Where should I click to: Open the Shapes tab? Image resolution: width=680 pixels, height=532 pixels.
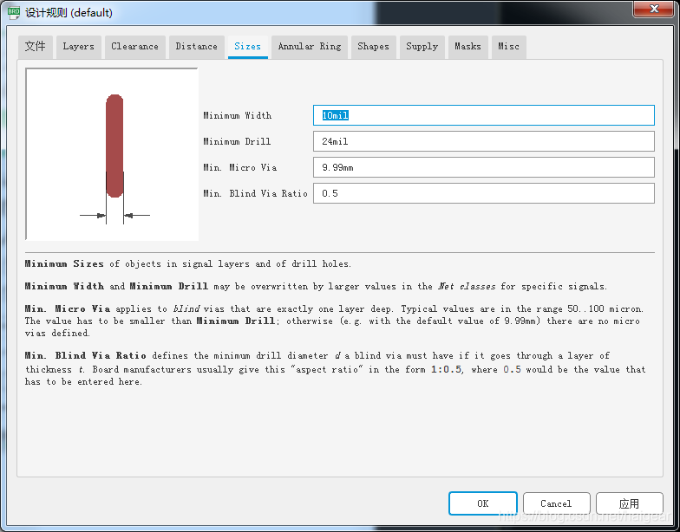373,47
